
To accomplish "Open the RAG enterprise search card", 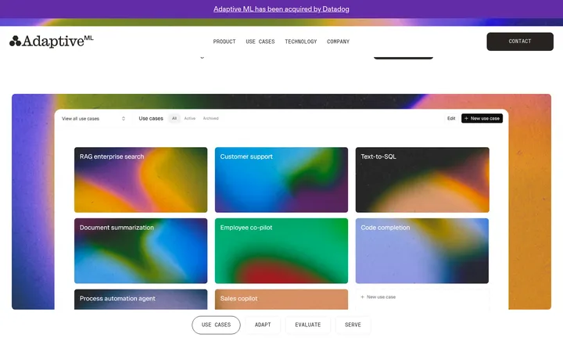I will (x=141, y=180).
